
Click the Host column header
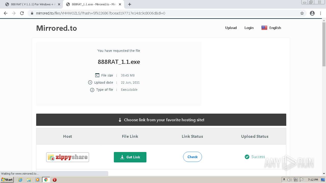67,136
